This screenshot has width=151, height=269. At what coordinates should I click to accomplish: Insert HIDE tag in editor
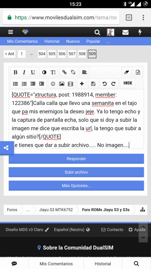(128, 83)
